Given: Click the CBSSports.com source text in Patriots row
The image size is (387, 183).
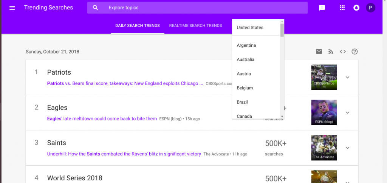Looking at the screenshot, I should click(x=219, y=84).
